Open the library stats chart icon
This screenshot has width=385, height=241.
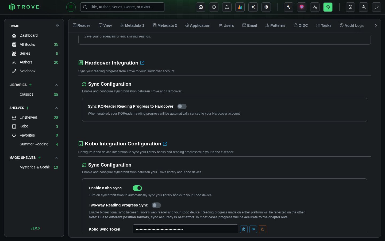point(240,7)
